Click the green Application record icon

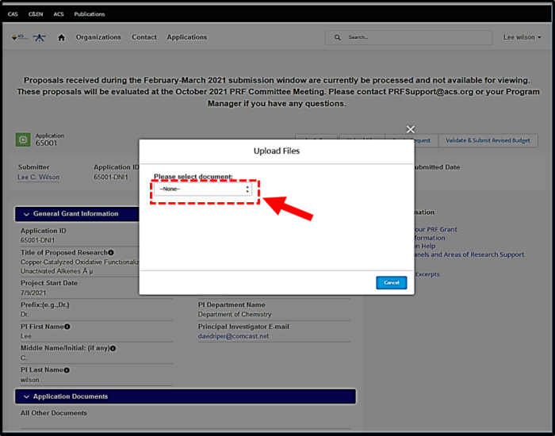tap(23, 140)
